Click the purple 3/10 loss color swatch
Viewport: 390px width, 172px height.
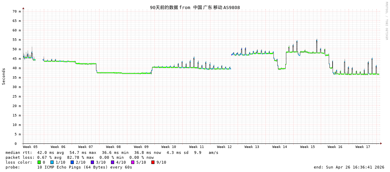pos(93,162)
